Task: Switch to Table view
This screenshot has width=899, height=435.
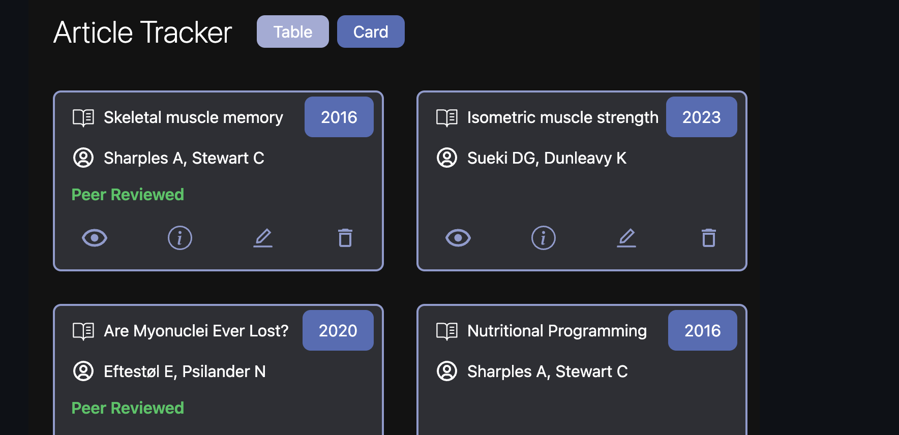Action: [292, 32]
